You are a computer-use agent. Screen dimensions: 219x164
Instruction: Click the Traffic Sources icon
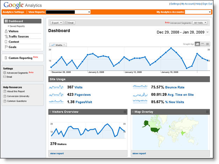click(6, 37)
